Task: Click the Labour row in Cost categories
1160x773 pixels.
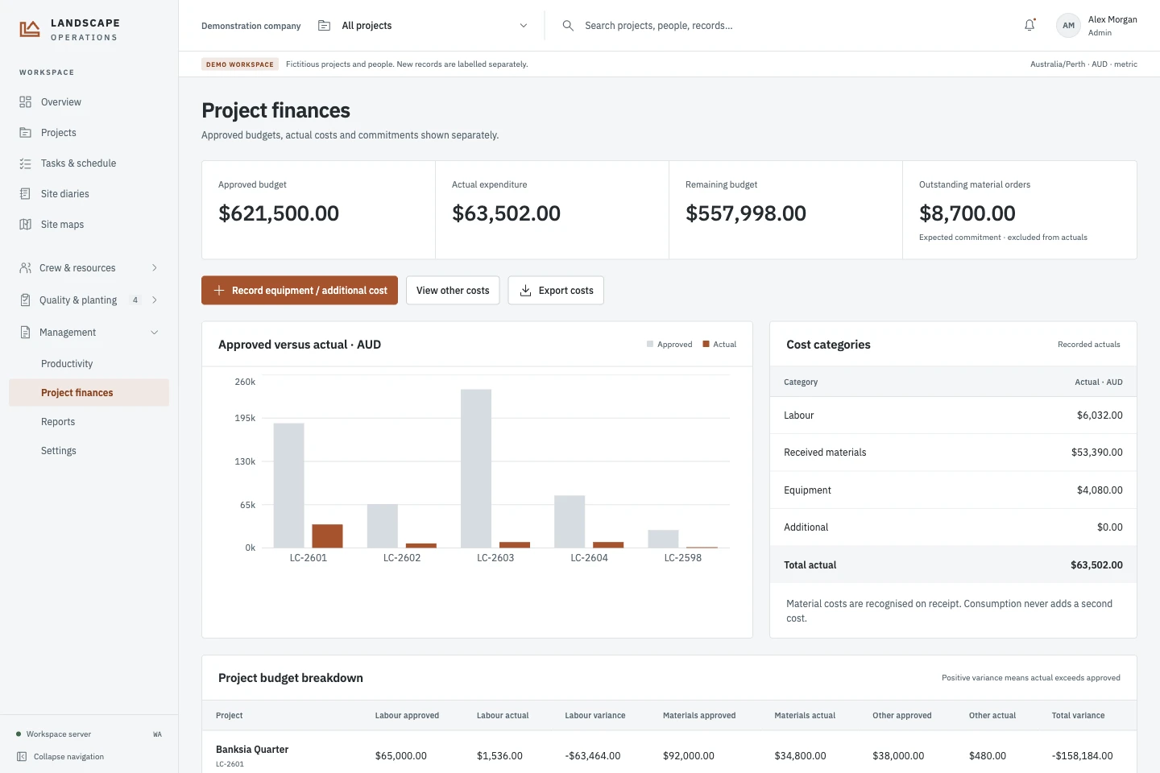Action: click(x=953, y=415)
